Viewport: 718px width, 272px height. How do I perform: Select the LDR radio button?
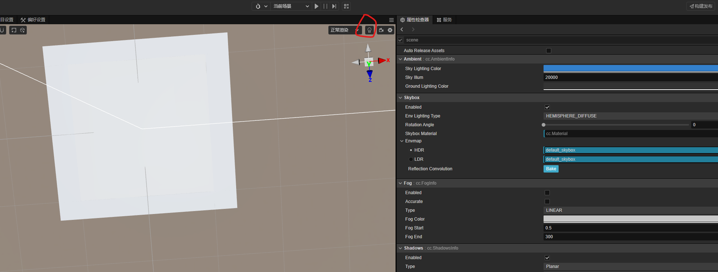(411, 159)
